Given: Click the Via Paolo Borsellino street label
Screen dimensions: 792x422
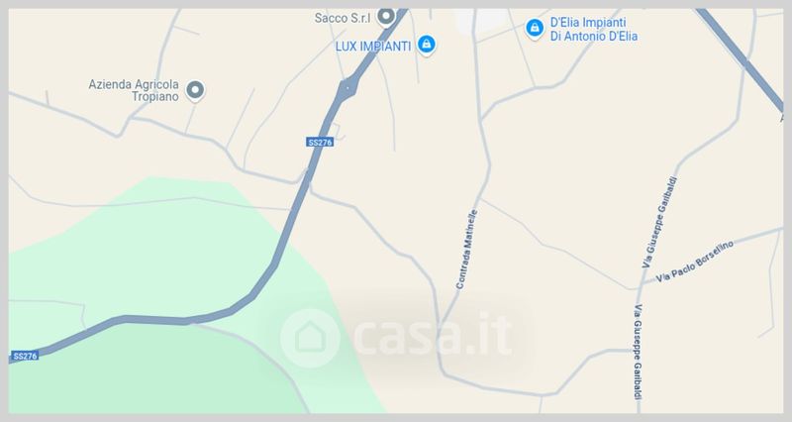Looking at the screenshot, I should point(695,262).
